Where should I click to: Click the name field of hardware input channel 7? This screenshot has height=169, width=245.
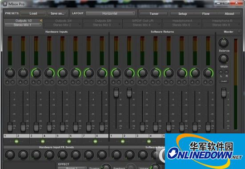(89, 136)
